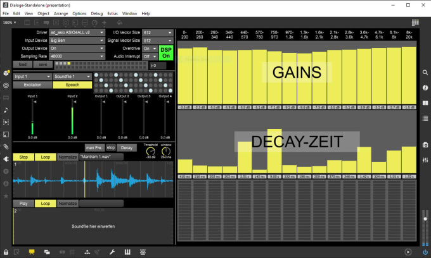Open the plug-ins play-bar sidebar icon

(6, 122)
